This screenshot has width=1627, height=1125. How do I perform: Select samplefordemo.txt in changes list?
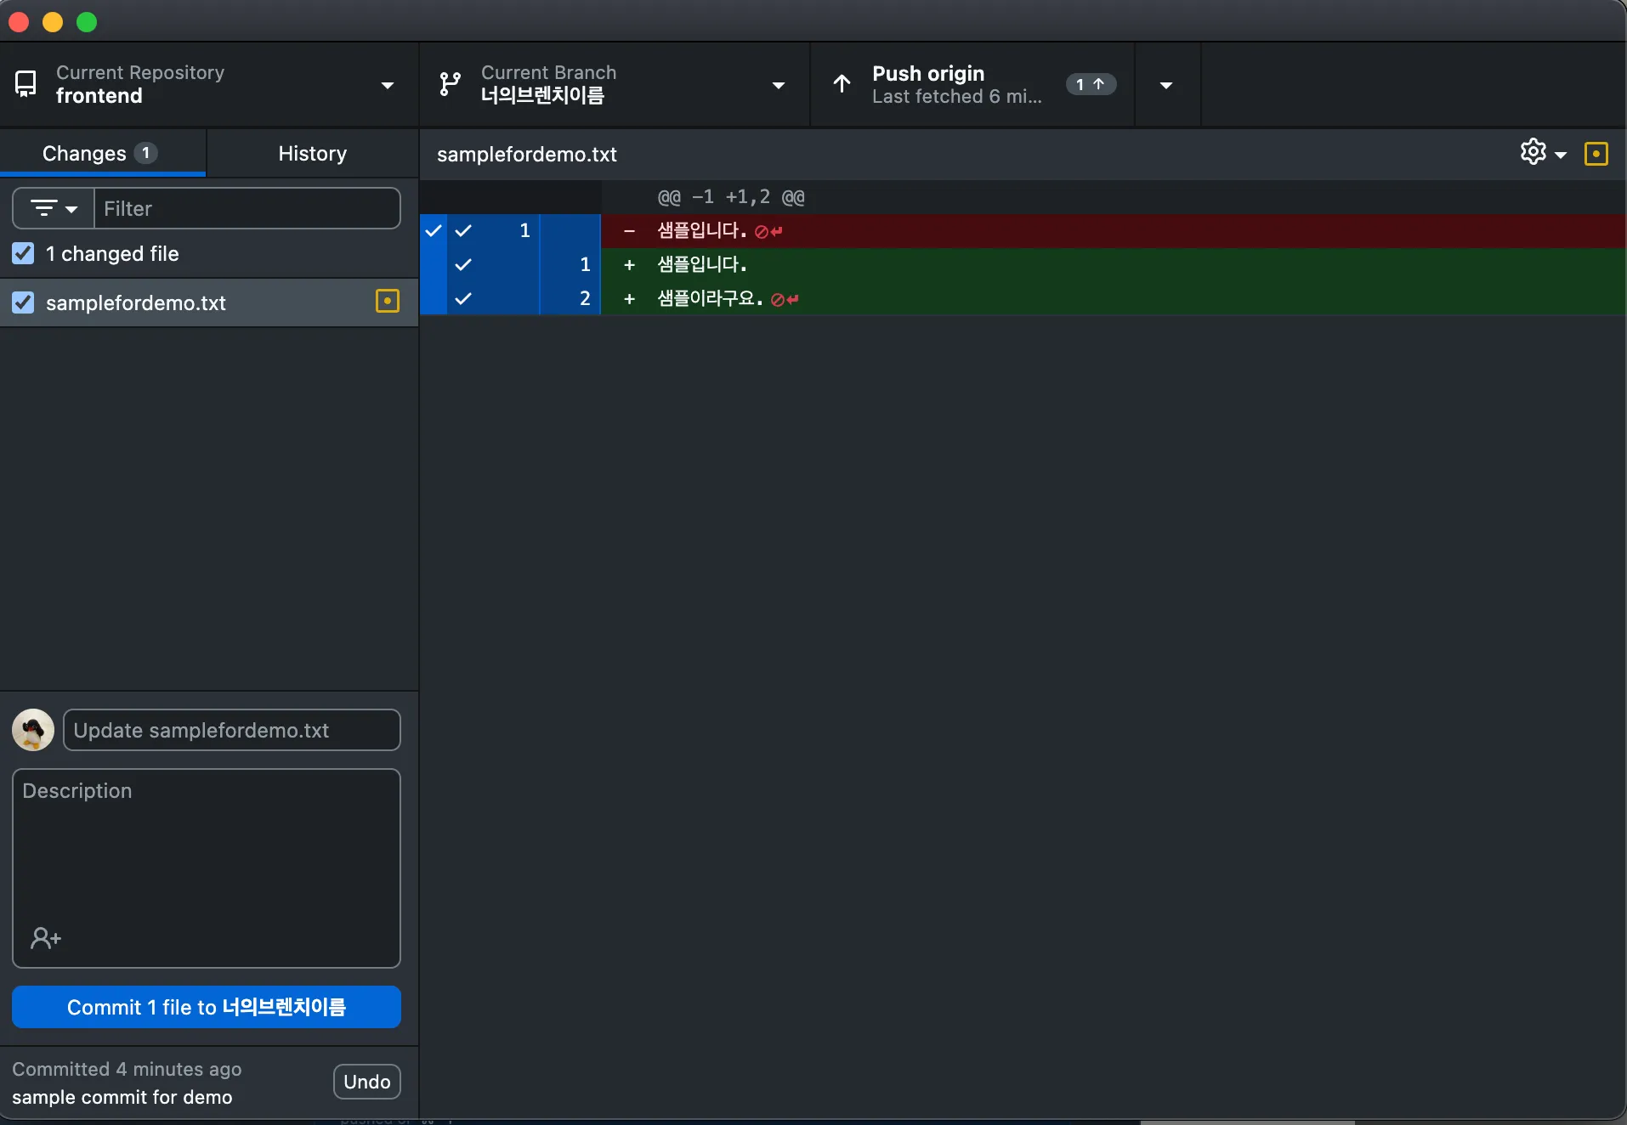(209, 302)
